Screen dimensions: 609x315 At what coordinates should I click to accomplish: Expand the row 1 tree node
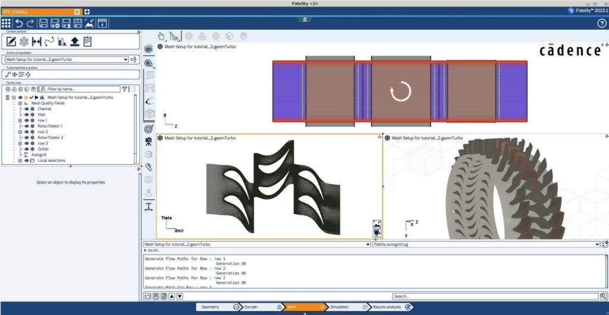[x=20, y=120]
